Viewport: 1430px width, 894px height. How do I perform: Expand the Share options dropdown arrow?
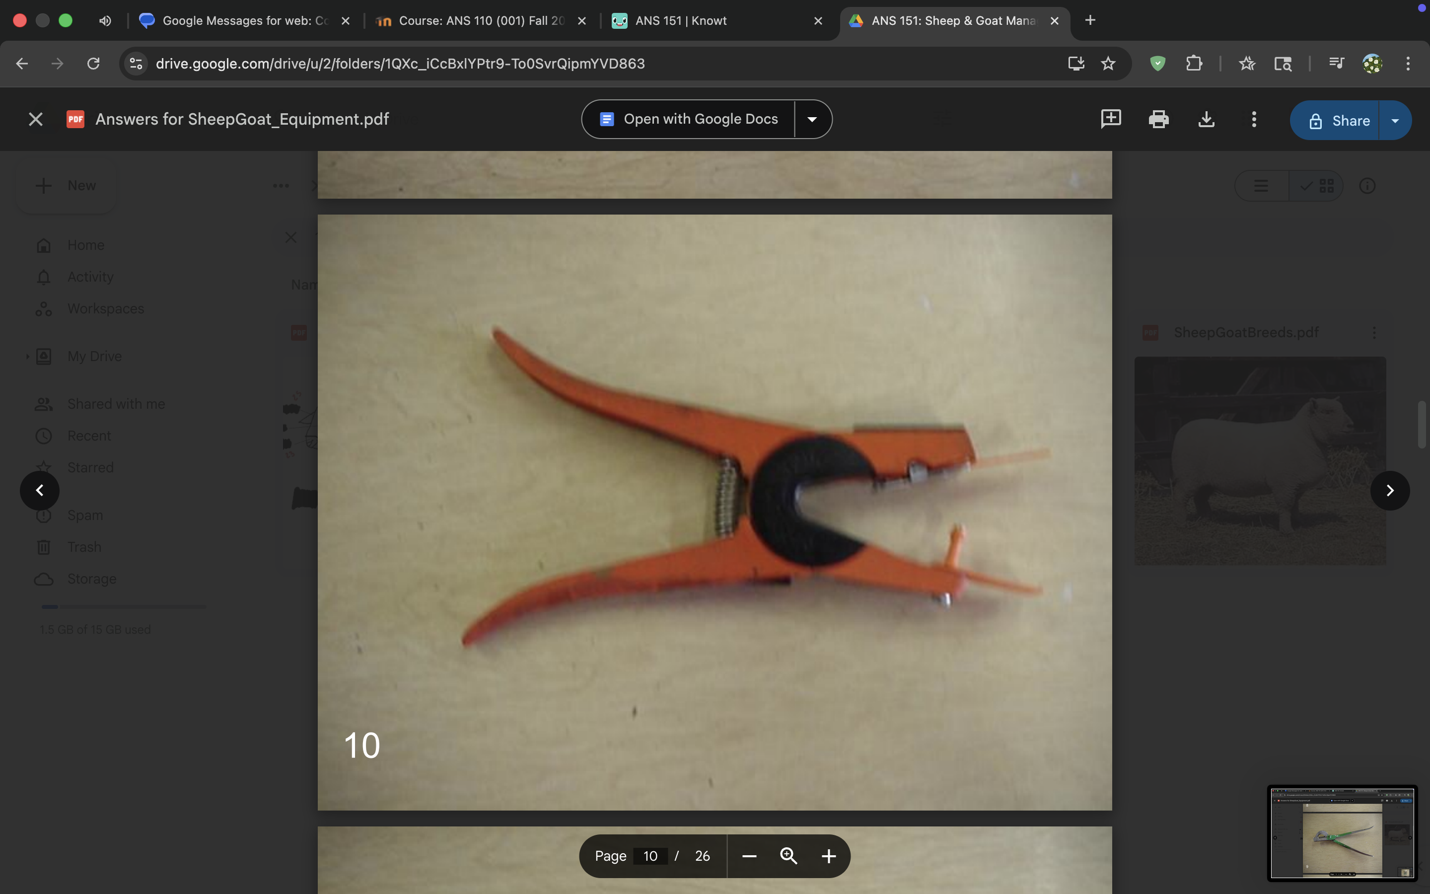coord(1395,121)
